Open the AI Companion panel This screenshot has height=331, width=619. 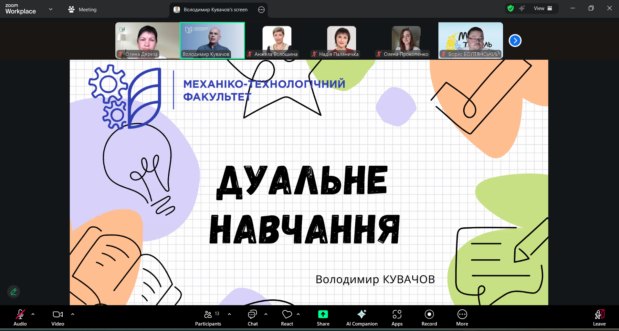pyautogui.click(x=362, y=318)
